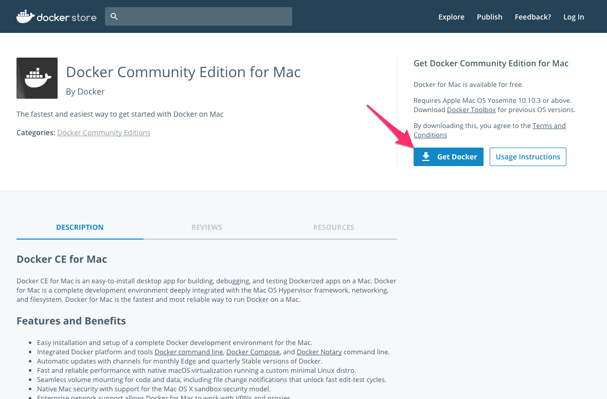This screenshot has height=399, width=607.
Task: Click 'Get Docker Community Edition for Mac' heading
Action: [x=491, y=63]
